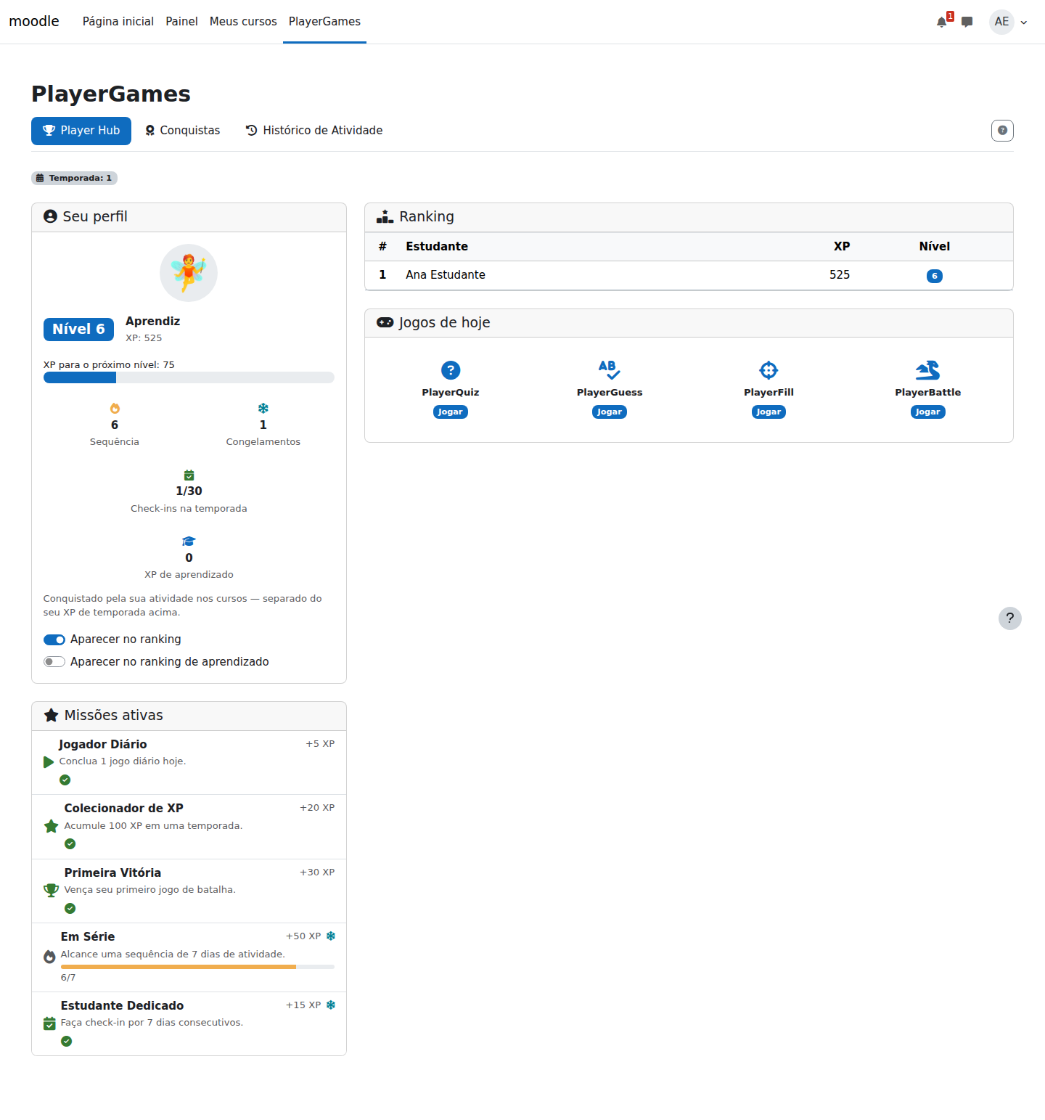Click the PlayerFill crosshair icon

[x=769, y=370]
